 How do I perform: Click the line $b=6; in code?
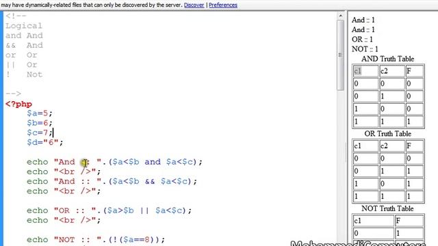pos(40,123)
